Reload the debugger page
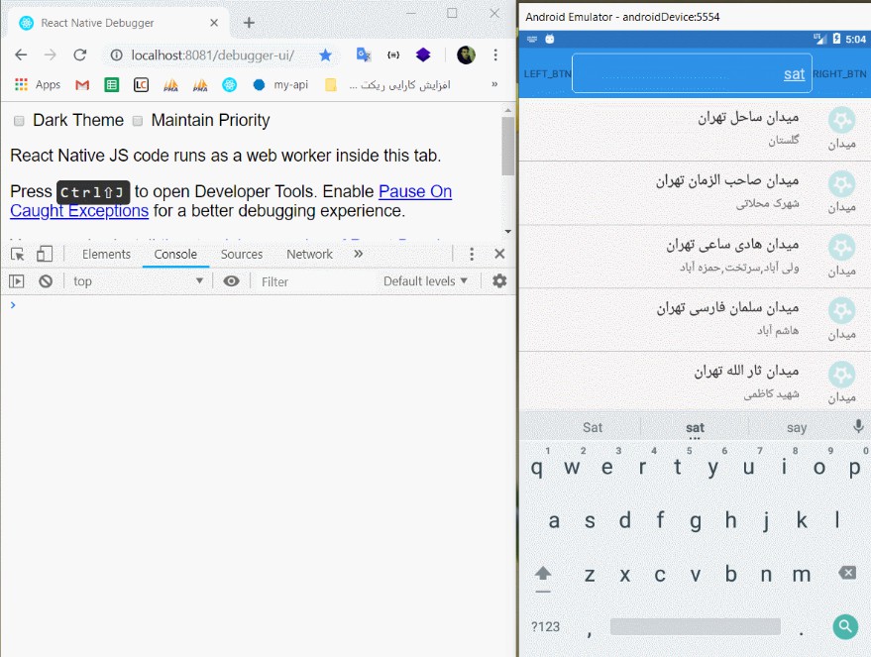871x657 pixels. point(80,55)
